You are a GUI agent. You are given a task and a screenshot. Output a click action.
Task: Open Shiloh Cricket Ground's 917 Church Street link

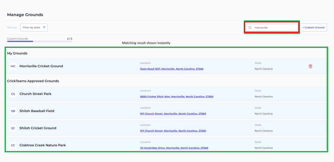point(173,131)
